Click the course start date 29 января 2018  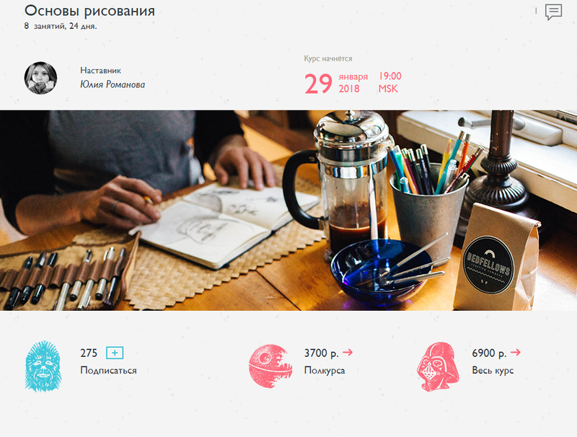coord(336,83)
